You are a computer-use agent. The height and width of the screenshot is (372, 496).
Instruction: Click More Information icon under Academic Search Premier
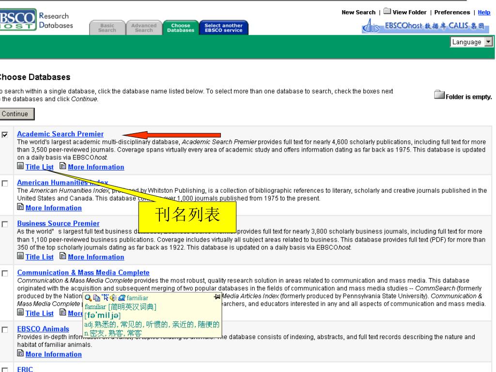point(62,166)
